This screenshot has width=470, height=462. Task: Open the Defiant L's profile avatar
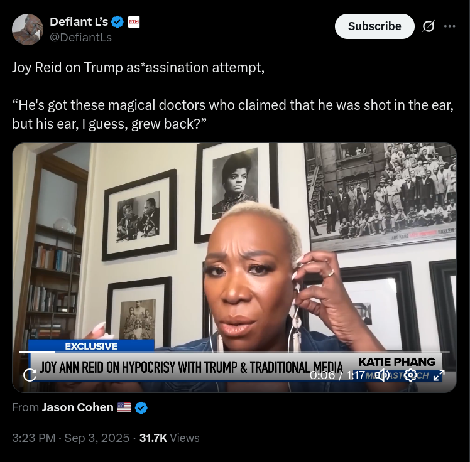coord(28,30)
